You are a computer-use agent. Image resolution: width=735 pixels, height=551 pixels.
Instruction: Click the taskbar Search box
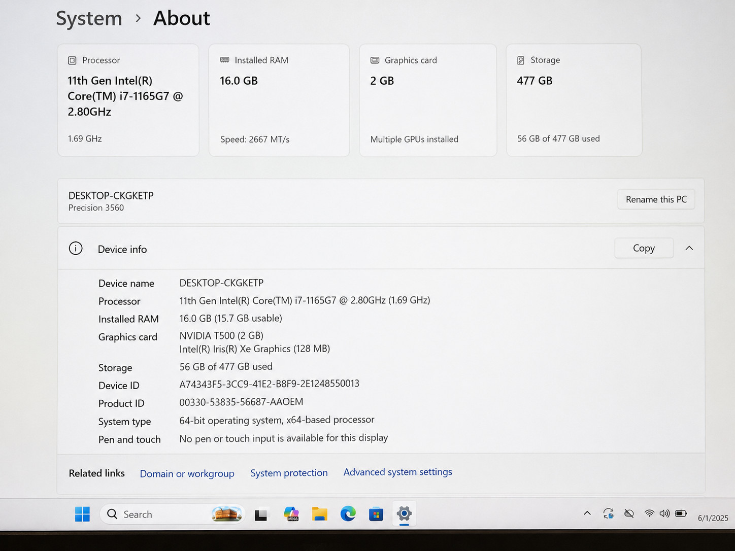(173, 514)
